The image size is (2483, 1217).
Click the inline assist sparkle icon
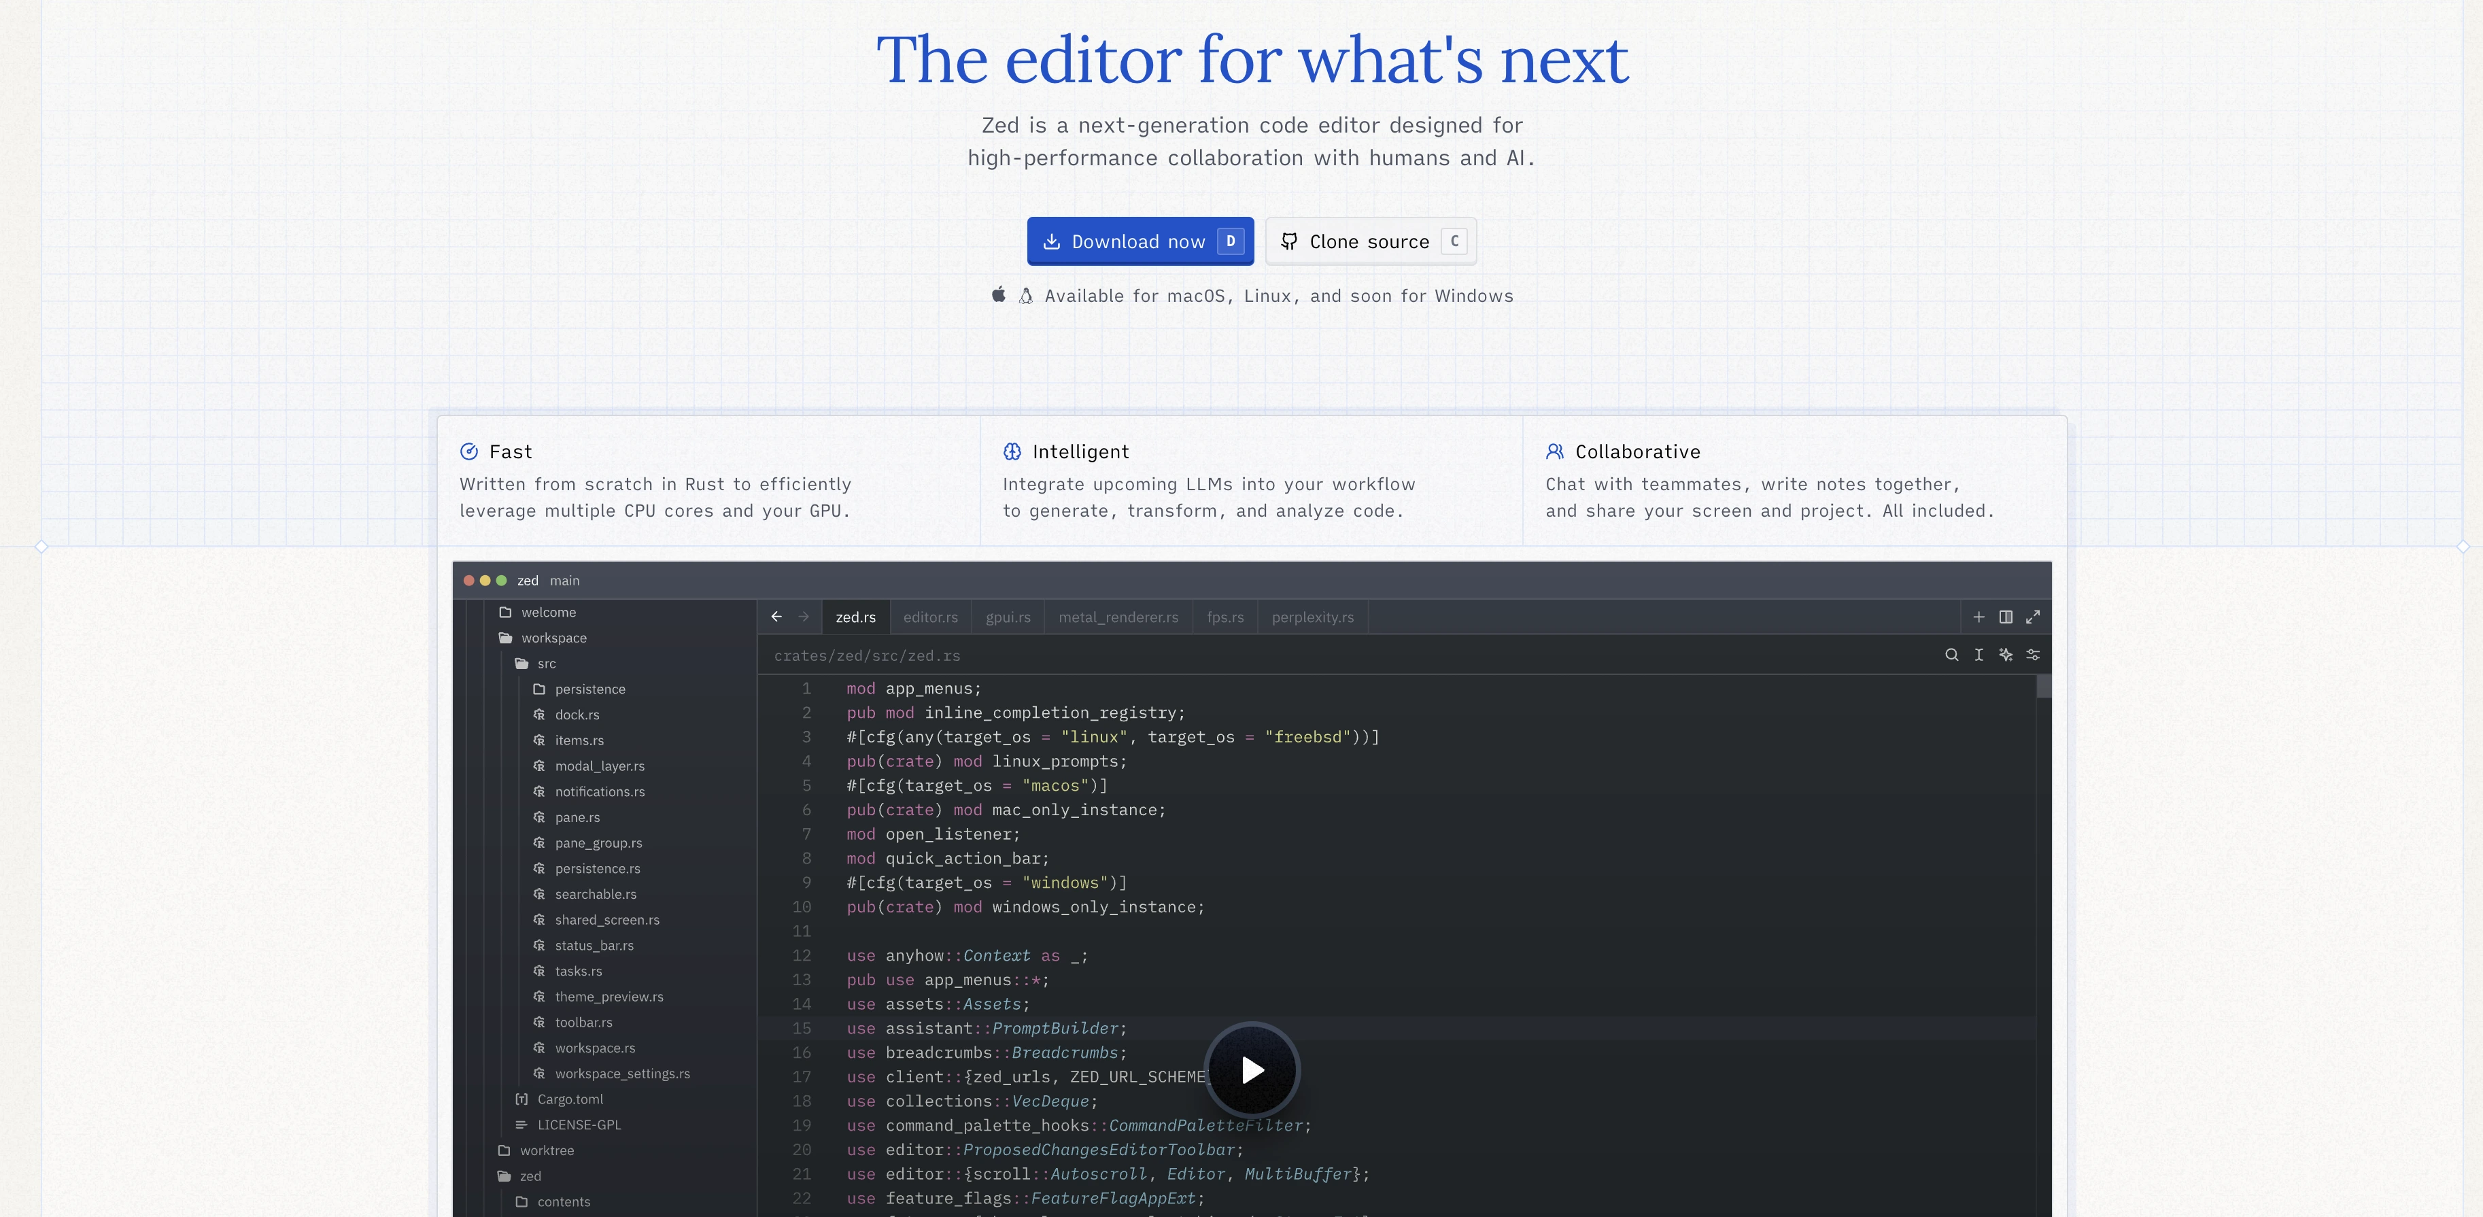click(2005, 655)
